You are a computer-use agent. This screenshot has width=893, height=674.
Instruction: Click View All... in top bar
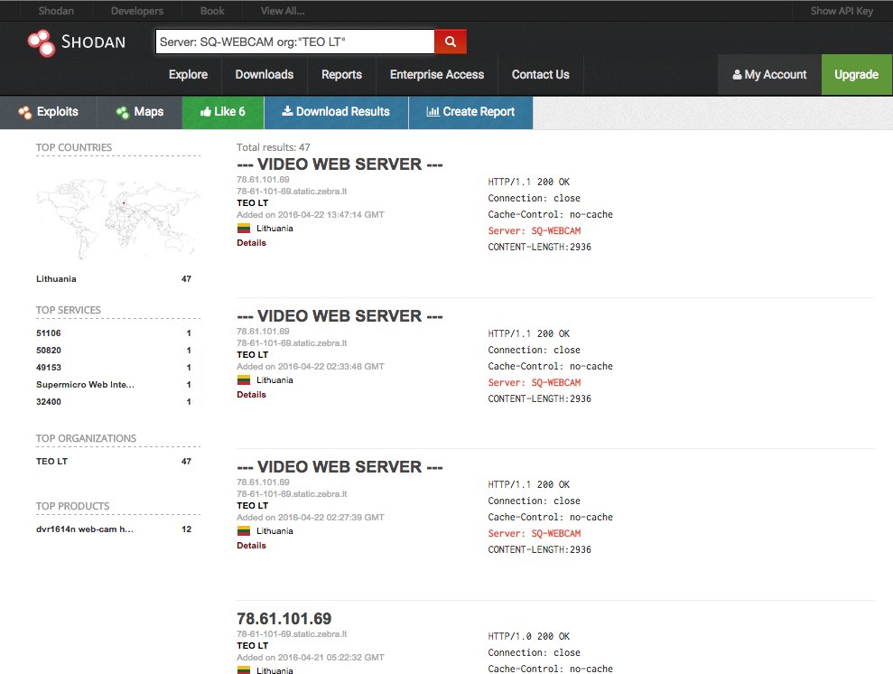click(x=283, y=11)
